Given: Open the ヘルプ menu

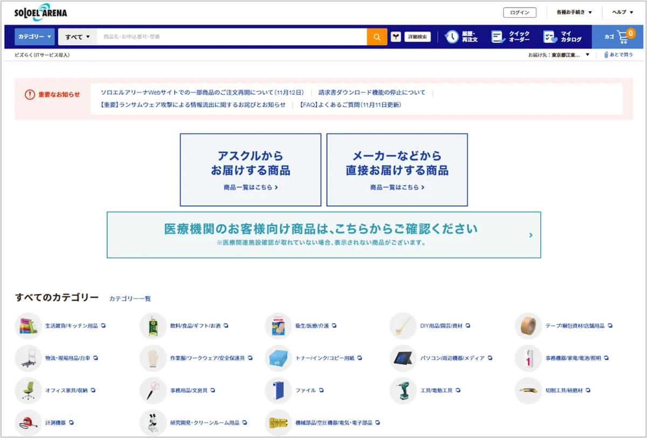Looking at the screenshot, I should click(x=621, y=12).
